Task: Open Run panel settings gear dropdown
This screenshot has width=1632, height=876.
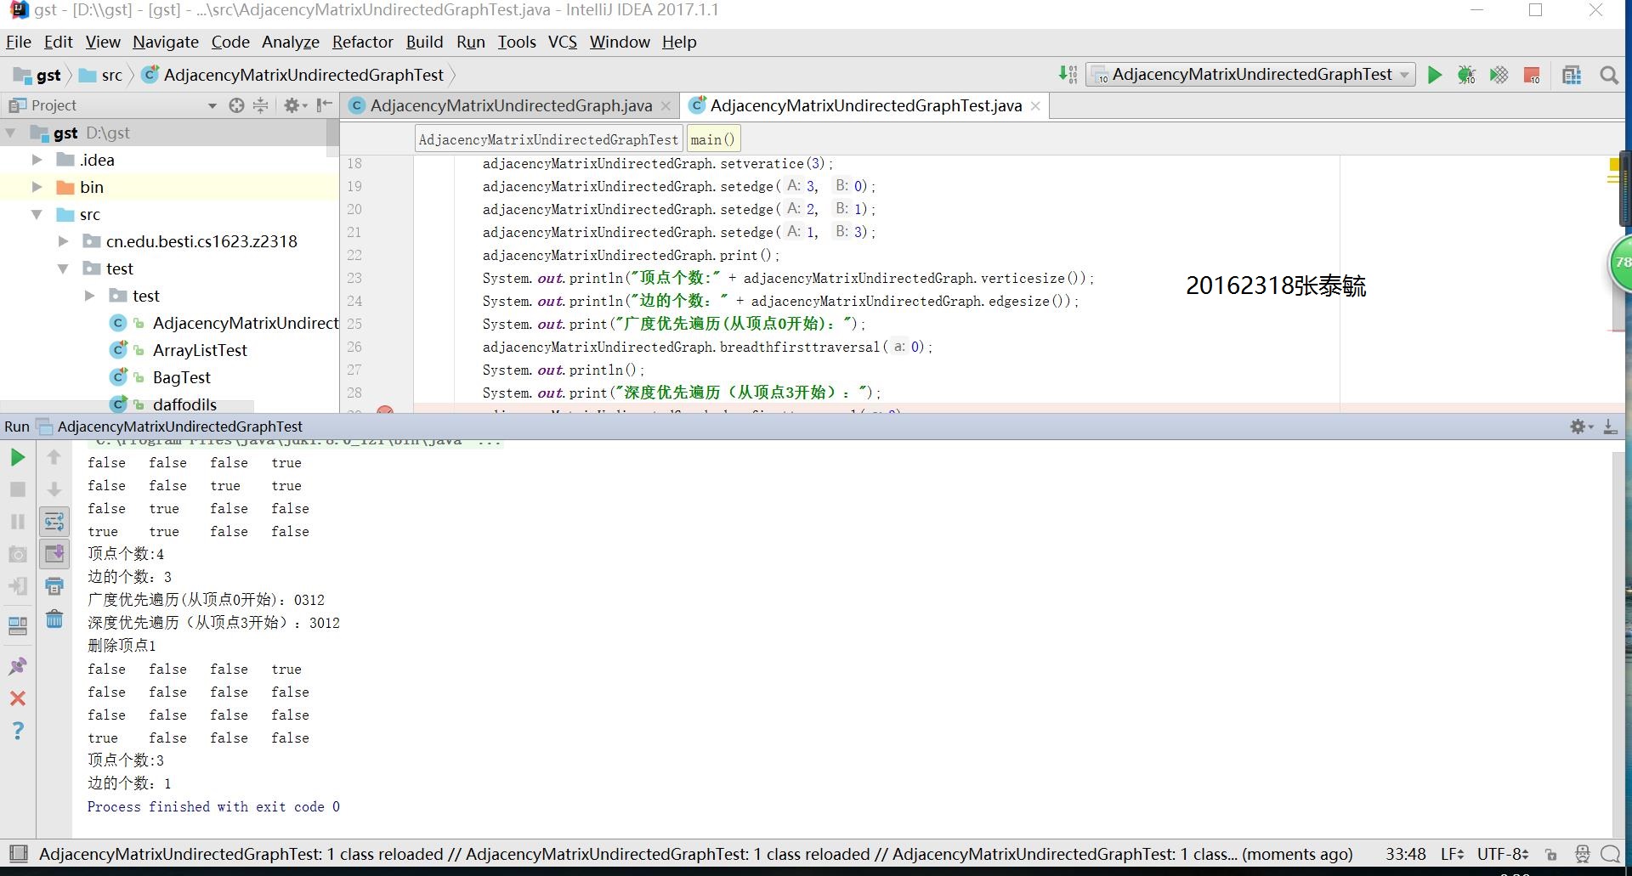Action: [1581, 427]
